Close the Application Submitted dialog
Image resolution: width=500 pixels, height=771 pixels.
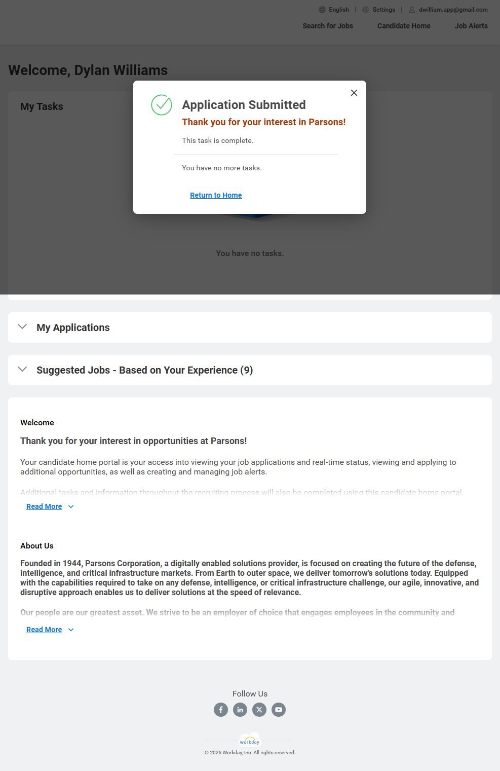[x=354, y=93]
